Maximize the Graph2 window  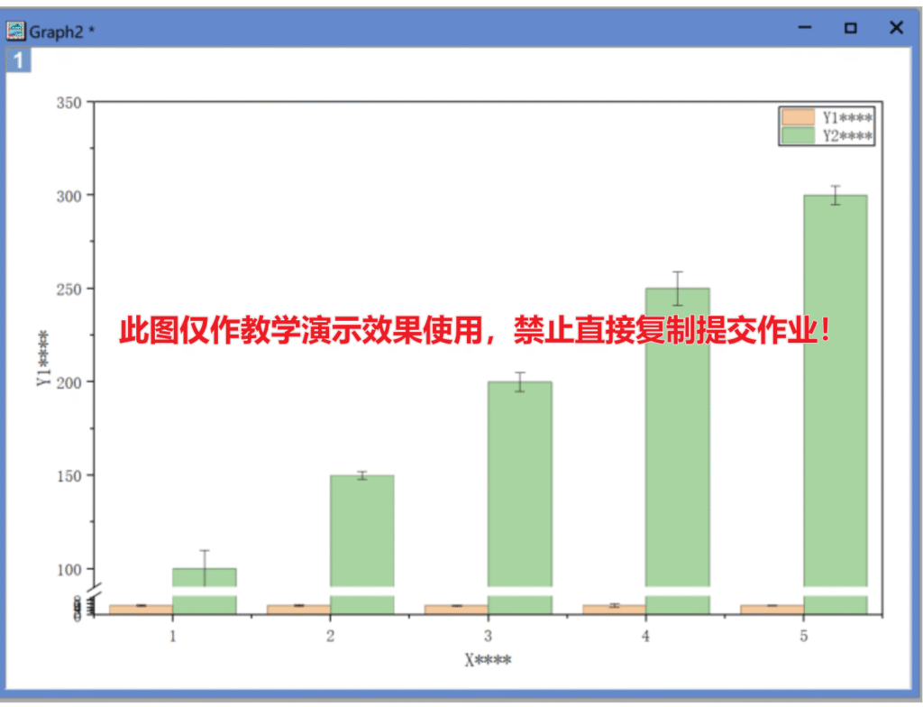850,29
